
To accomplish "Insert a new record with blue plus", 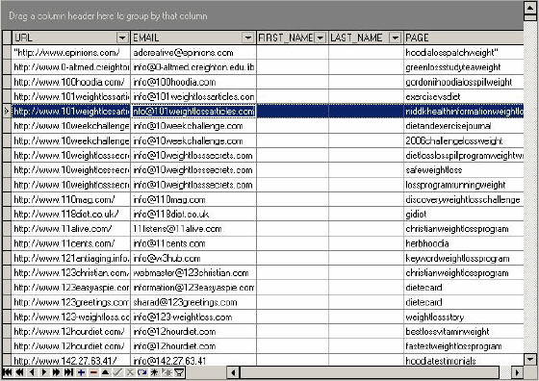I will click(81, 372).
